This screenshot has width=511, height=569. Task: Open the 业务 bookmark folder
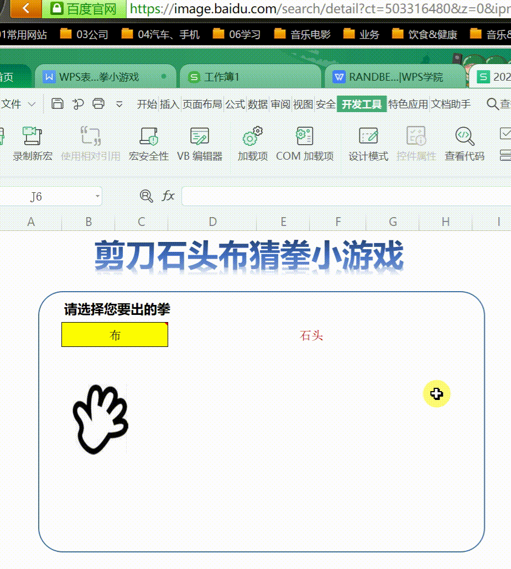tap(361, 34)
